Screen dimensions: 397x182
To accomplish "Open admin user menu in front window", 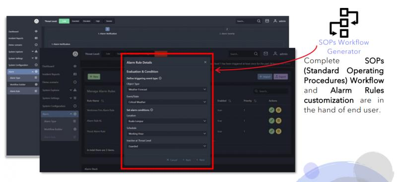I will pyautogui.click(x=280, y=54).
